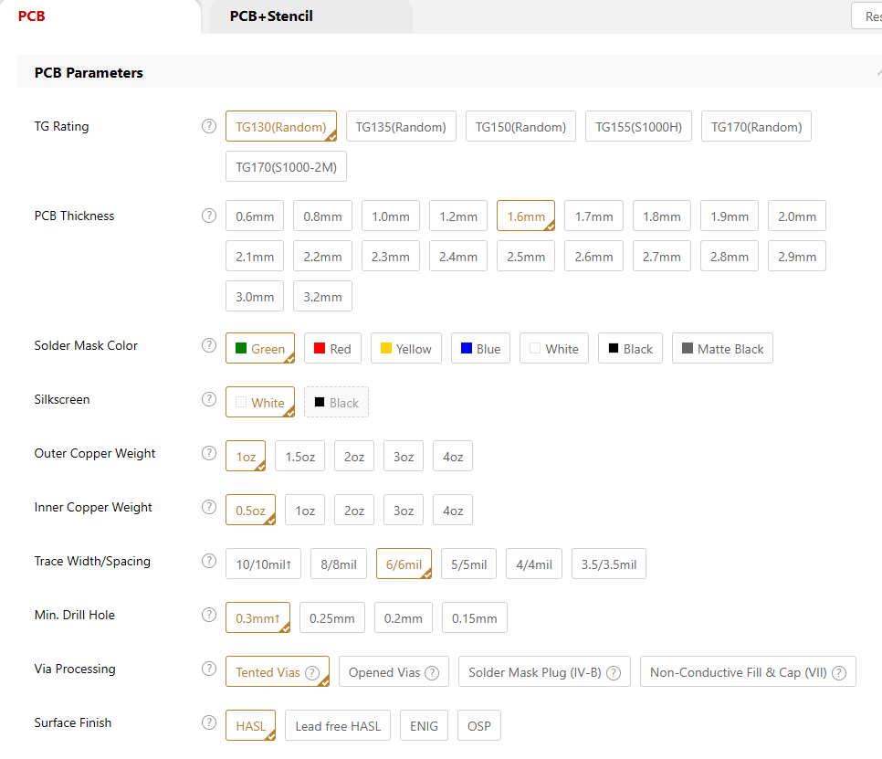Select Black solder mask color

(631, 348)
